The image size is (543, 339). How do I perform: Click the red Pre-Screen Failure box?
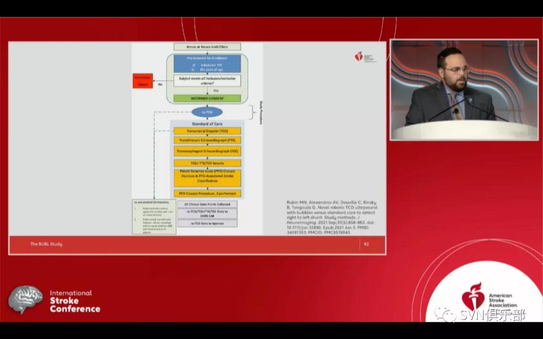point(143,81)
